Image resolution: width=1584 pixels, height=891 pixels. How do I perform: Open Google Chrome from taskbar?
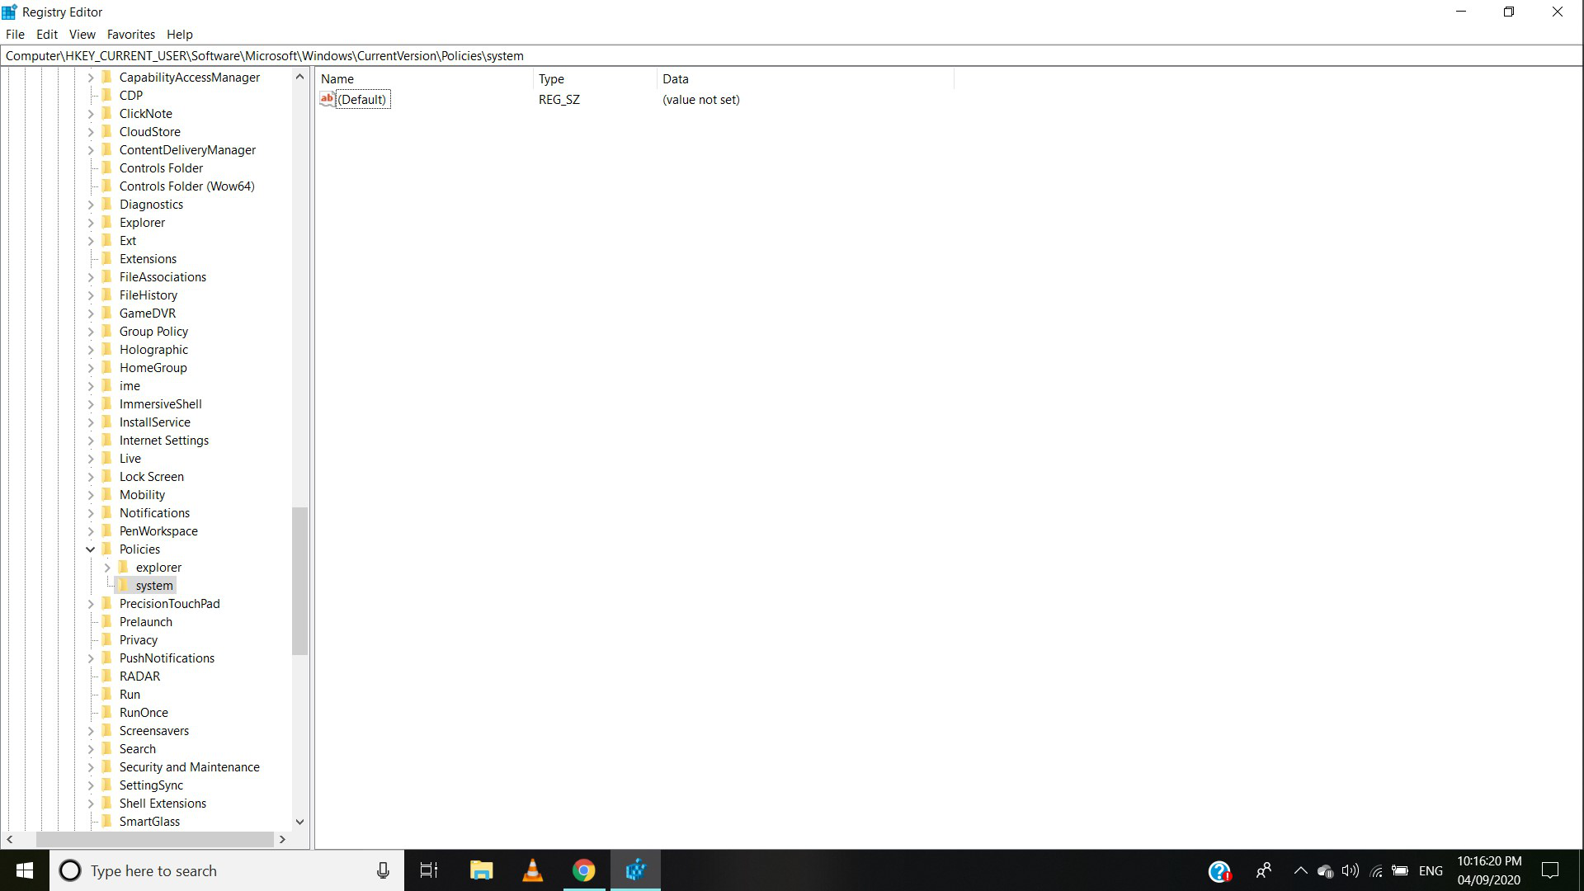[x=584, y=870]
